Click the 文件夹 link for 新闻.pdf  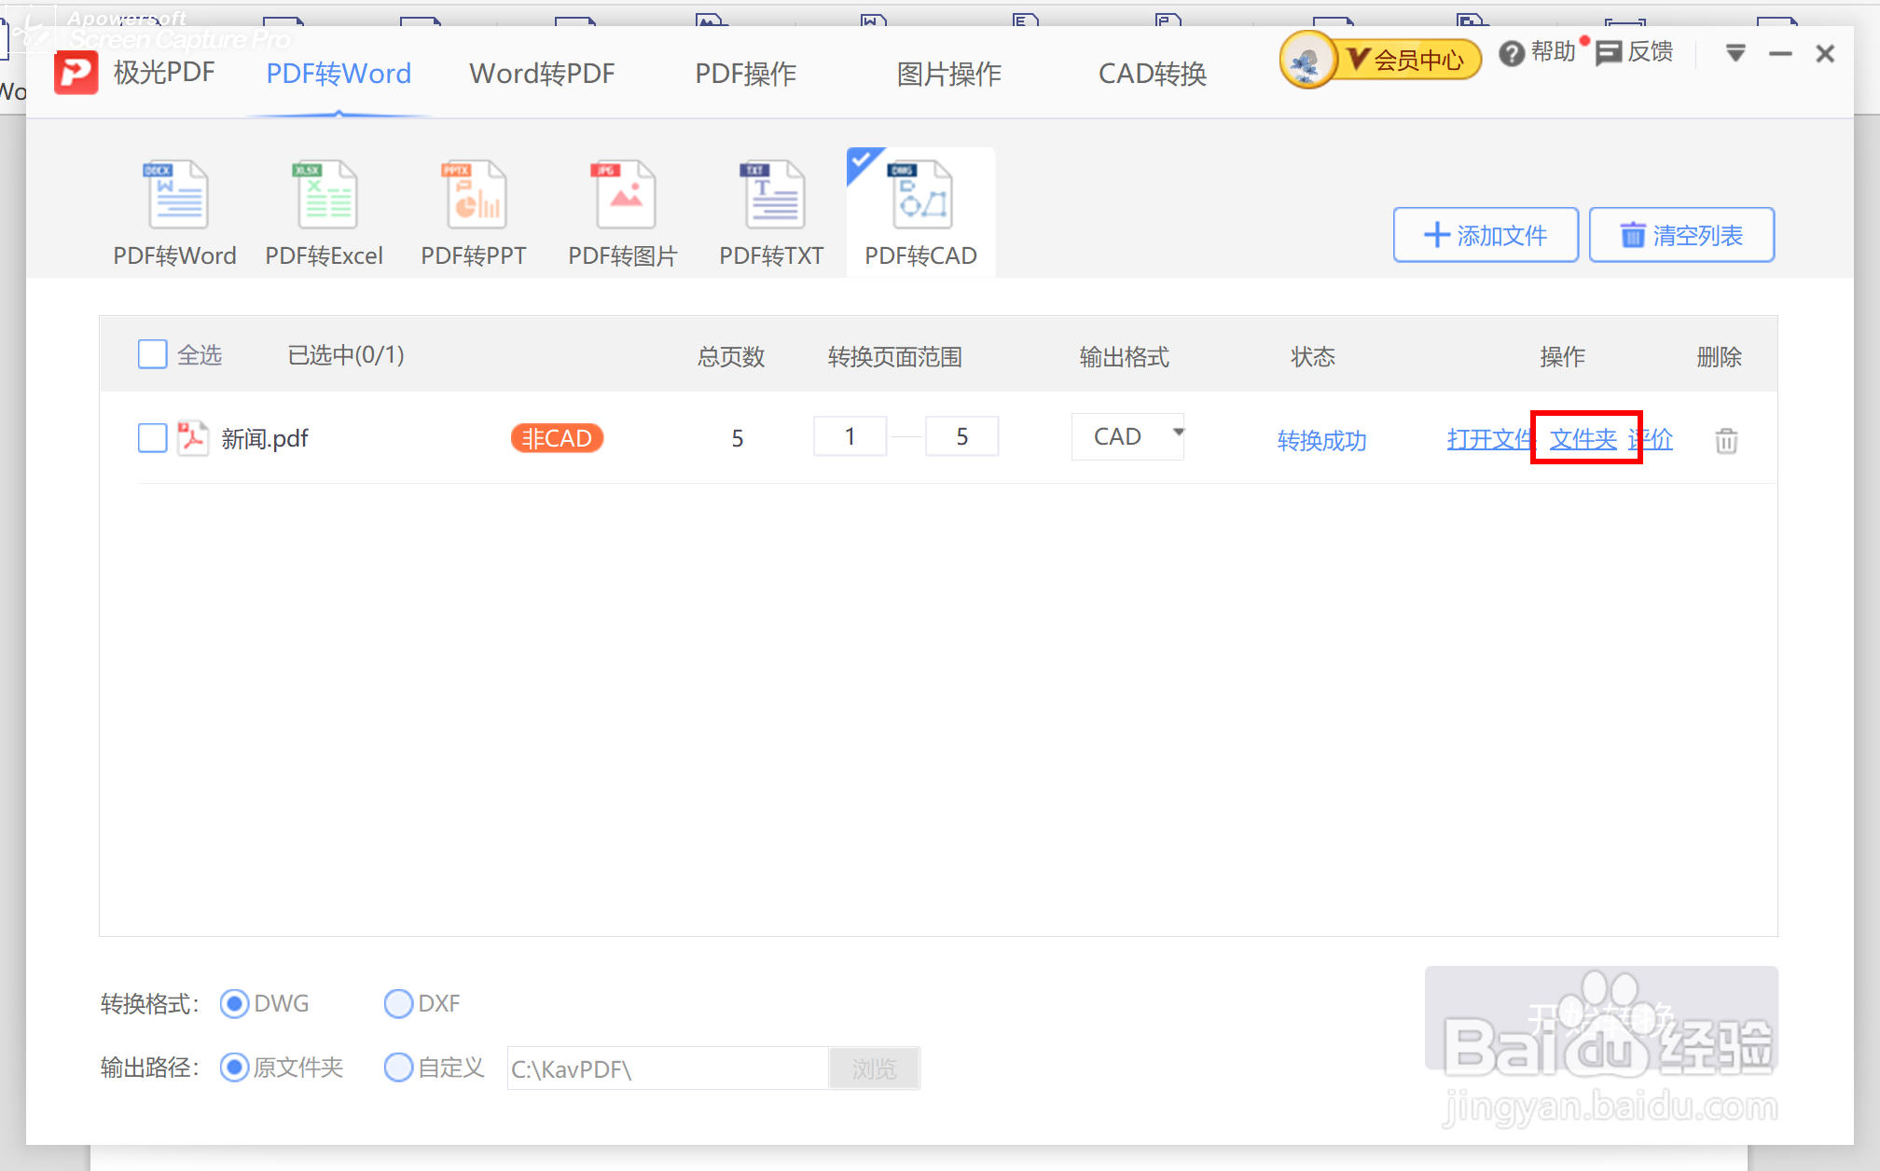[1583, 438]
